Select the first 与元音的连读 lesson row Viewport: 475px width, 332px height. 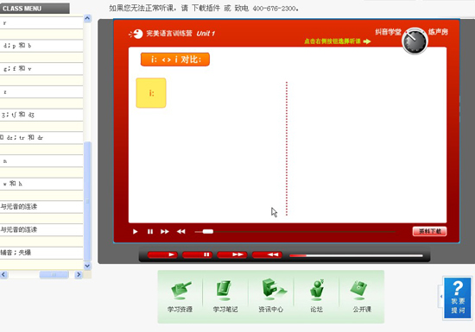pos(41,206)
